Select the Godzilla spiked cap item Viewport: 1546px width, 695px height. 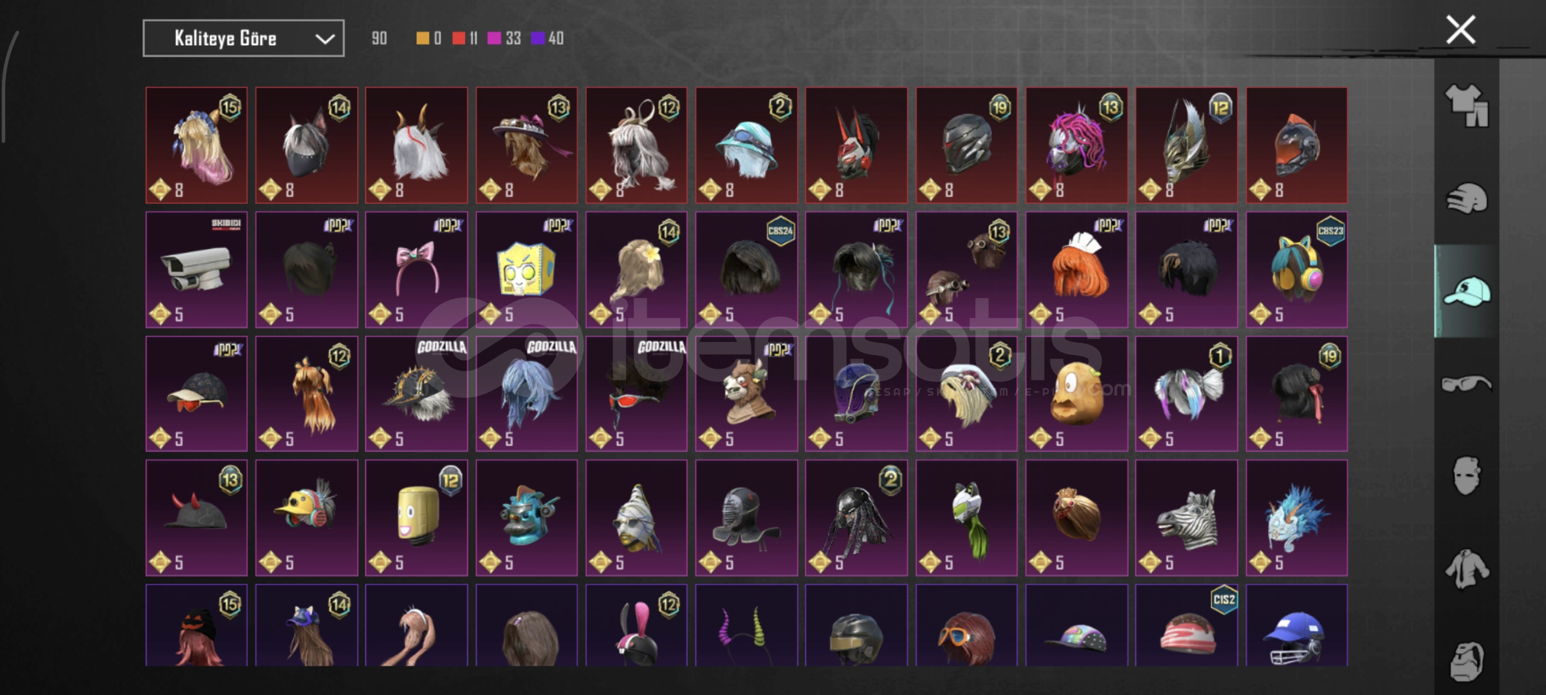pyautogui.click(x=416, y=393)
